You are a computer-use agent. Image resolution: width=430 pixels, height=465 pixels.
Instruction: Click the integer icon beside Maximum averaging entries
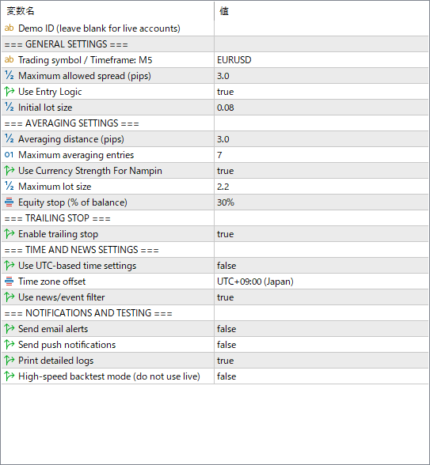[9, 155]
